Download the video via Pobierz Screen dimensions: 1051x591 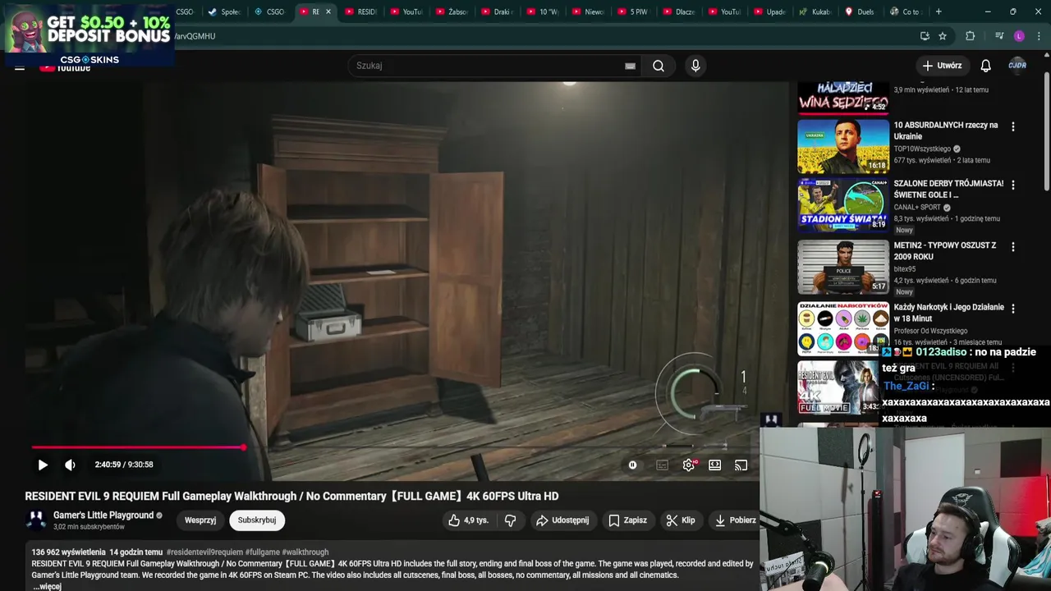click(x=735, y=520)
